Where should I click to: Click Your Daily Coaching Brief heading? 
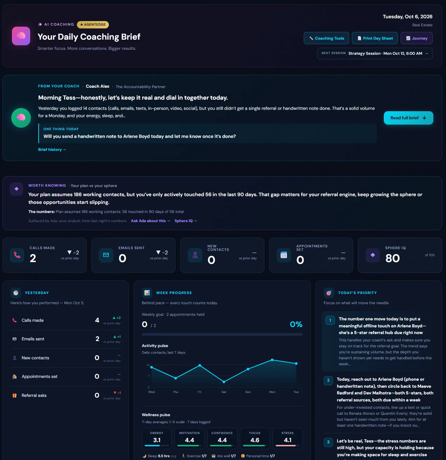tap(89, 37)
